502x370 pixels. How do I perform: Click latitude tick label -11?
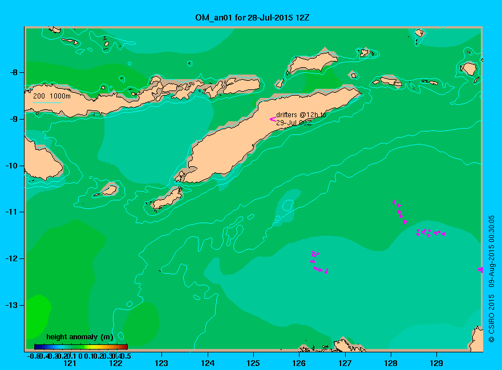11,212
